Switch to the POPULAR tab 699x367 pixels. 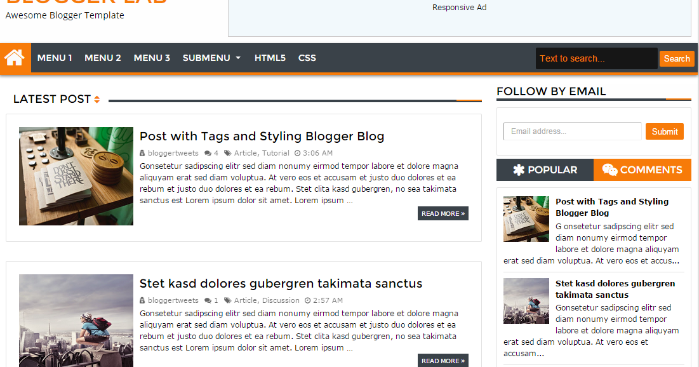[x=545, y=170]
